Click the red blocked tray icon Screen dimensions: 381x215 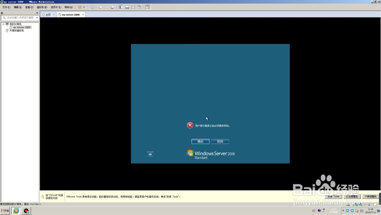(x=357, y=211)
